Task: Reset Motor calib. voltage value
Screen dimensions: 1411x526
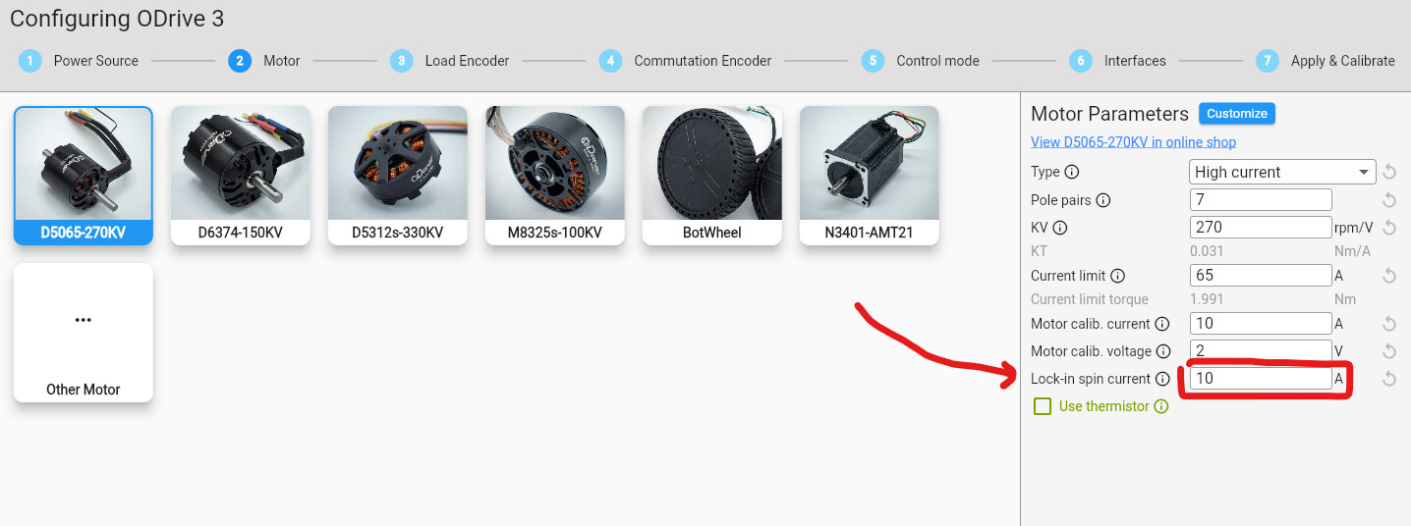Action: (1389, 351)
